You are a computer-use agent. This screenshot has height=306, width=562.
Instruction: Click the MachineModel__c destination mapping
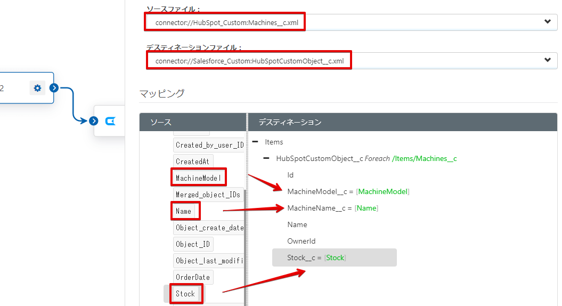(x=348, y=191)
